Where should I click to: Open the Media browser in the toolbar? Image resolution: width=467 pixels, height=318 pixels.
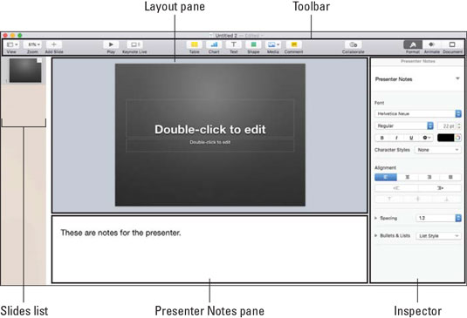[273, 44]
